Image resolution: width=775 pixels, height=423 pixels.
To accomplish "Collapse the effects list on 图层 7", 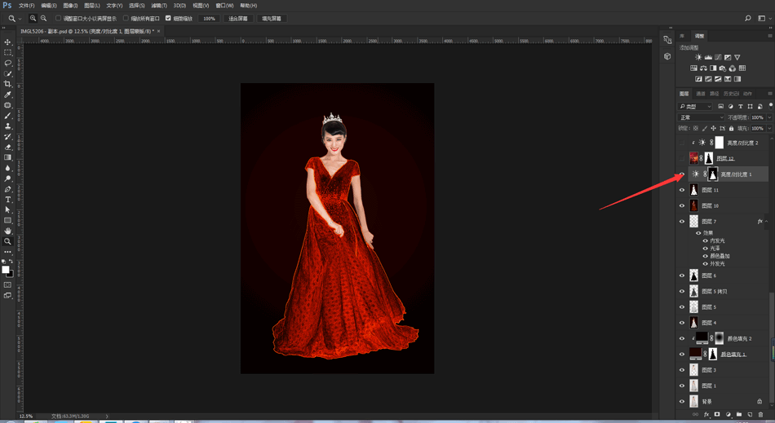I will coord(767,222).
